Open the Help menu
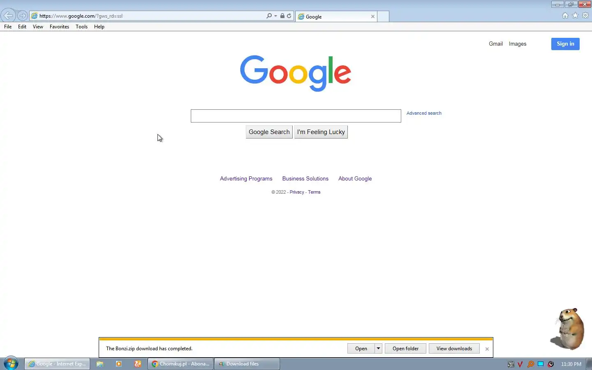Image resolution: width=592 pixels, height=370 pixels. (99, 27)
